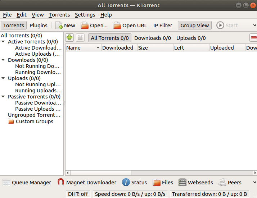Select Ungrouped Torrent... tree item

tap(34, 115)
